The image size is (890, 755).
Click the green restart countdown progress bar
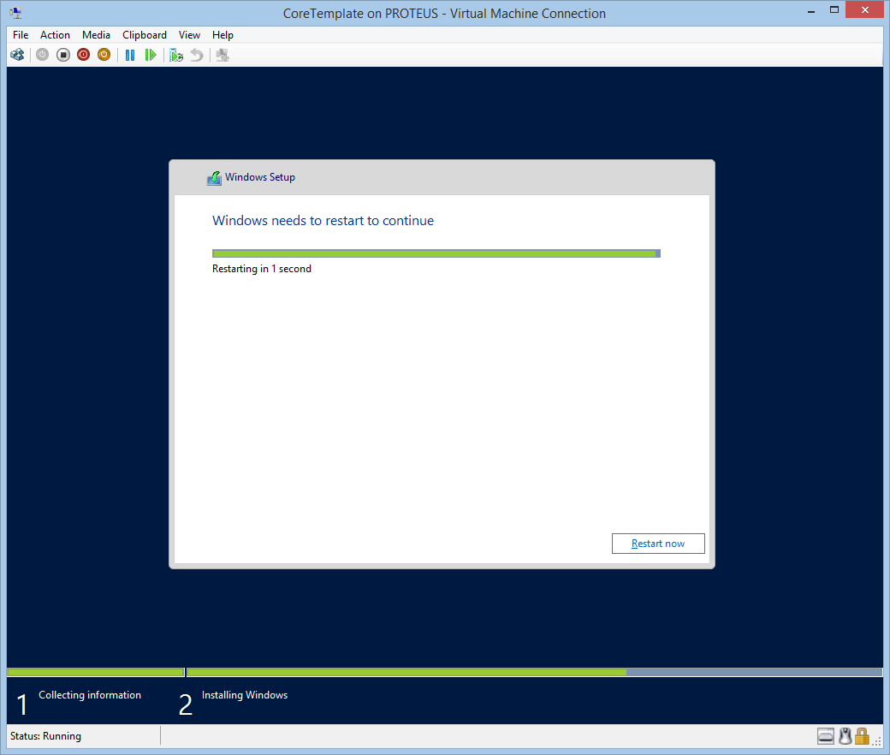pos(436,253)
